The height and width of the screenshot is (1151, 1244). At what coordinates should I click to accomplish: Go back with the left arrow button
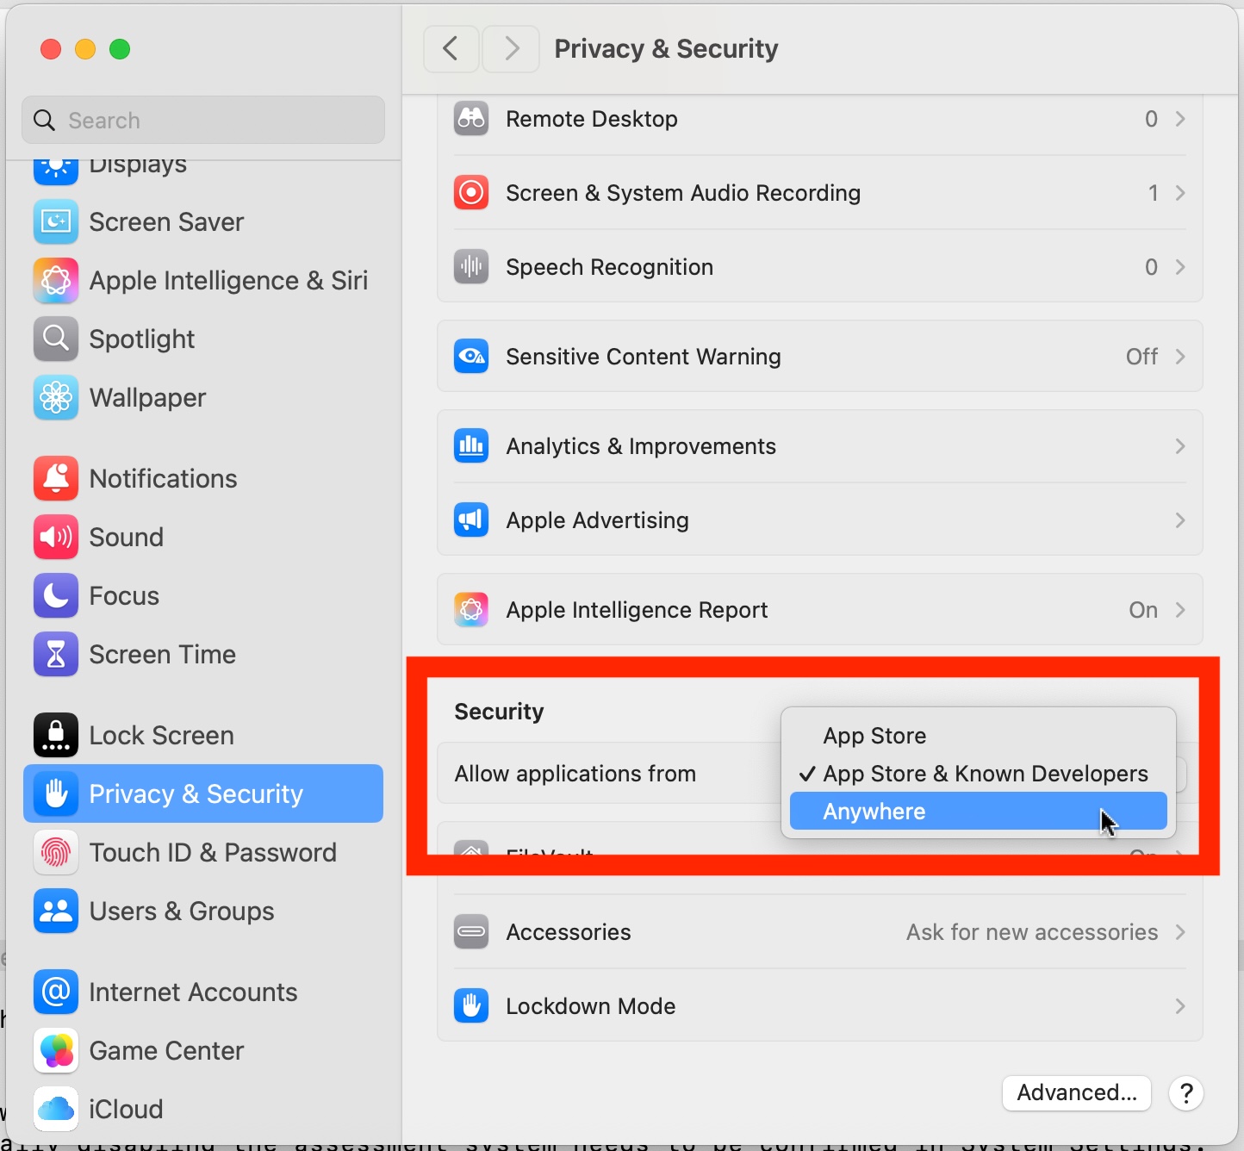451,49
